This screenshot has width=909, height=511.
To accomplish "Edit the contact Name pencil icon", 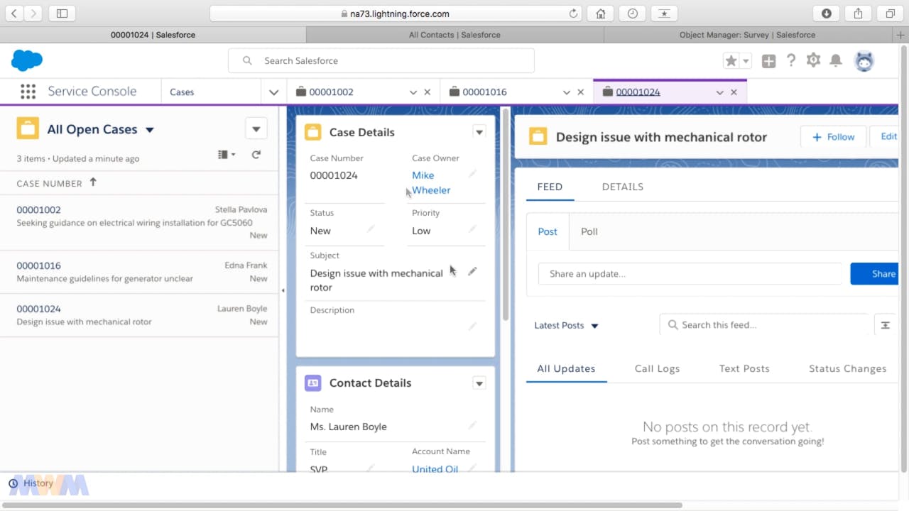I will point(472,425).
